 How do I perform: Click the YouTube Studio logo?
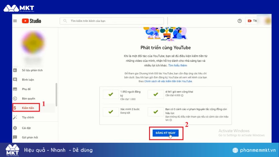pos(31,21)
